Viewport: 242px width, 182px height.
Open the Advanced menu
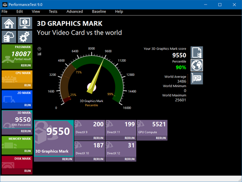click(75, 12)
